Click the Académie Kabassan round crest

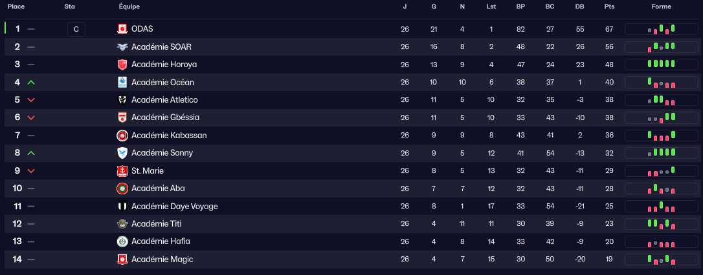pos(122,136)
